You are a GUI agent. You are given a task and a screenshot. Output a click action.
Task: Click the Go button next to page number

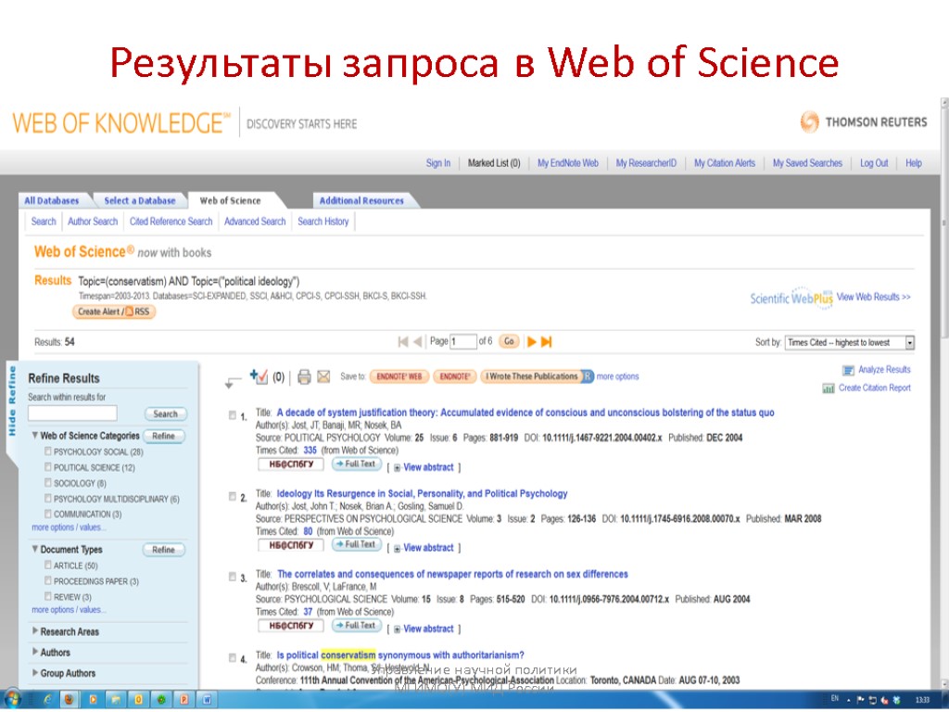(509, 341)
